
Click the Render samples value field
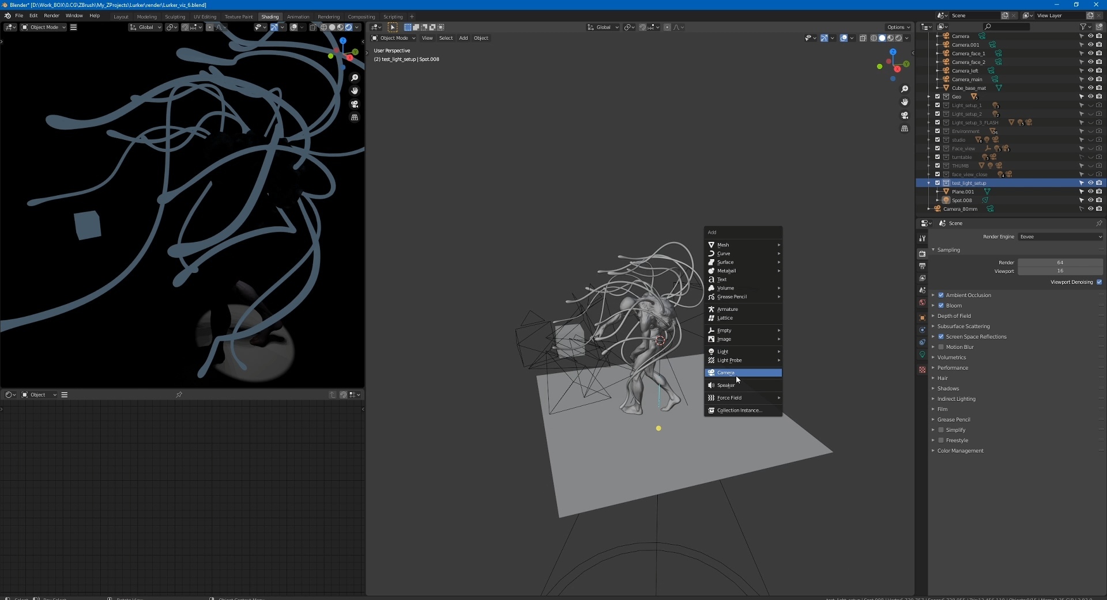tap(1060, 263)
